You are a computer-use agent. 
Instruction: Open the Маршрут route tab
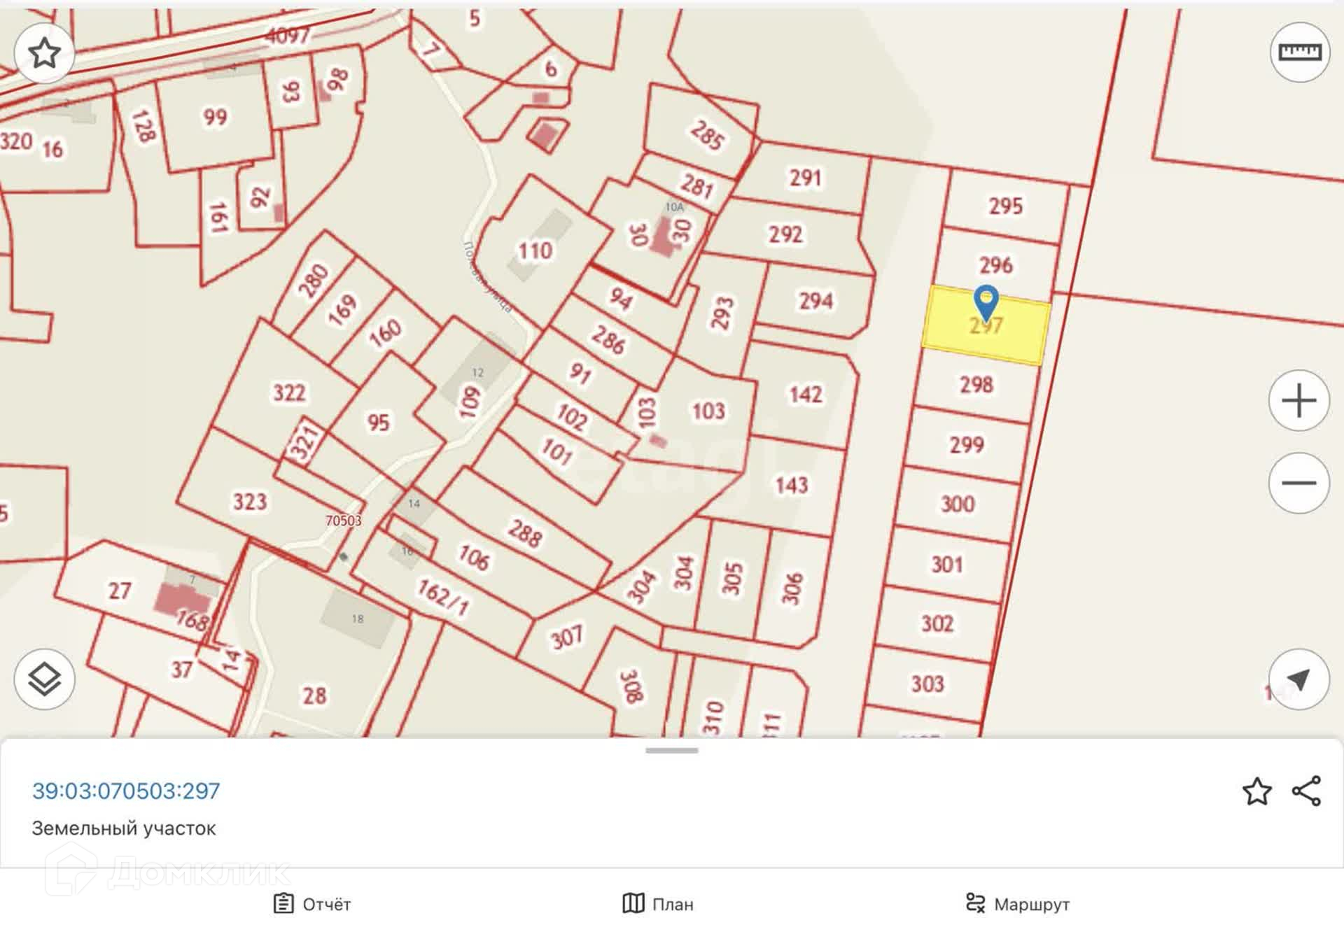coord(1018,904)
